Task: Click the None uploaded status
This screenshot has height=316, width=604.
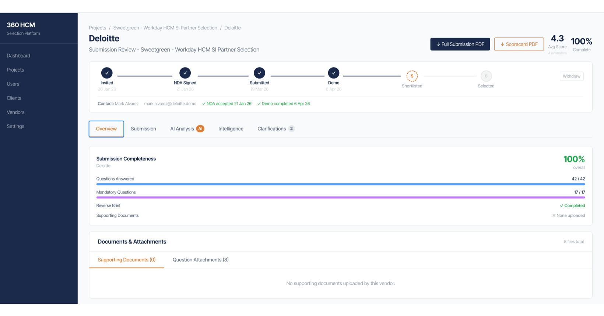Action: pos(569,216)
